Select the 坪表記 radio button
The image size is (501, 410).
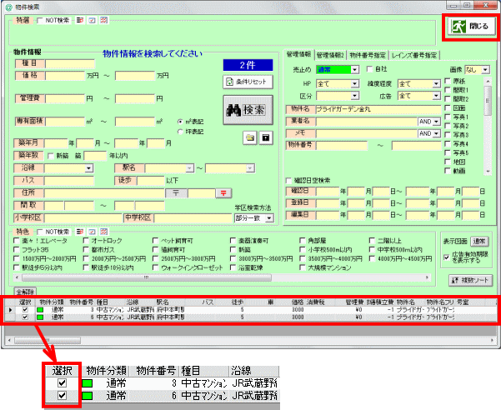point(180,132)
